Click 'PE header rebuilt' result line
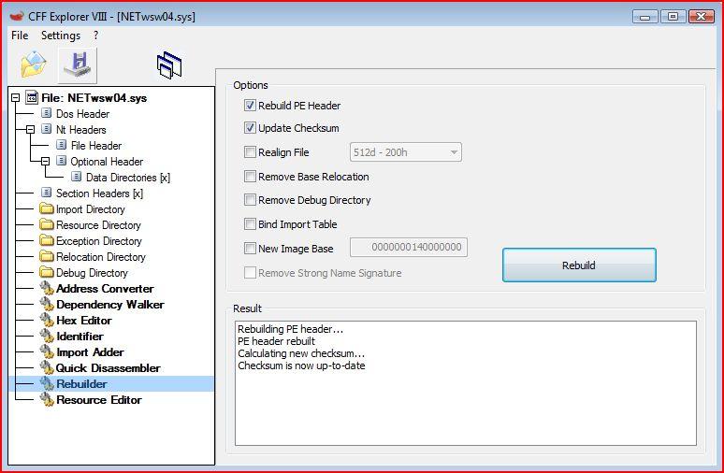The height and width of the screenshot is (473, 724). click(x=276, y=341)
